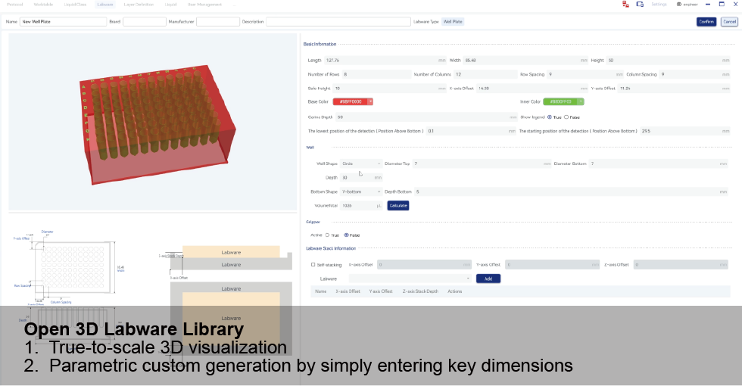Image resolution: width=742 pixels, height=386 pixels.
Task: Switch to the Worktable tab
Action: (x=43, y=5)
